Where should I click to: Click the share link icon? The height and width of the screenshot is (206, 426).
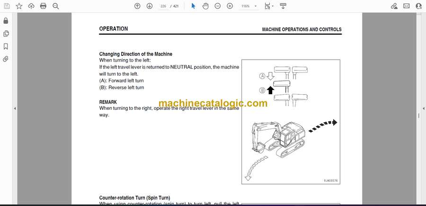[394, 6]
